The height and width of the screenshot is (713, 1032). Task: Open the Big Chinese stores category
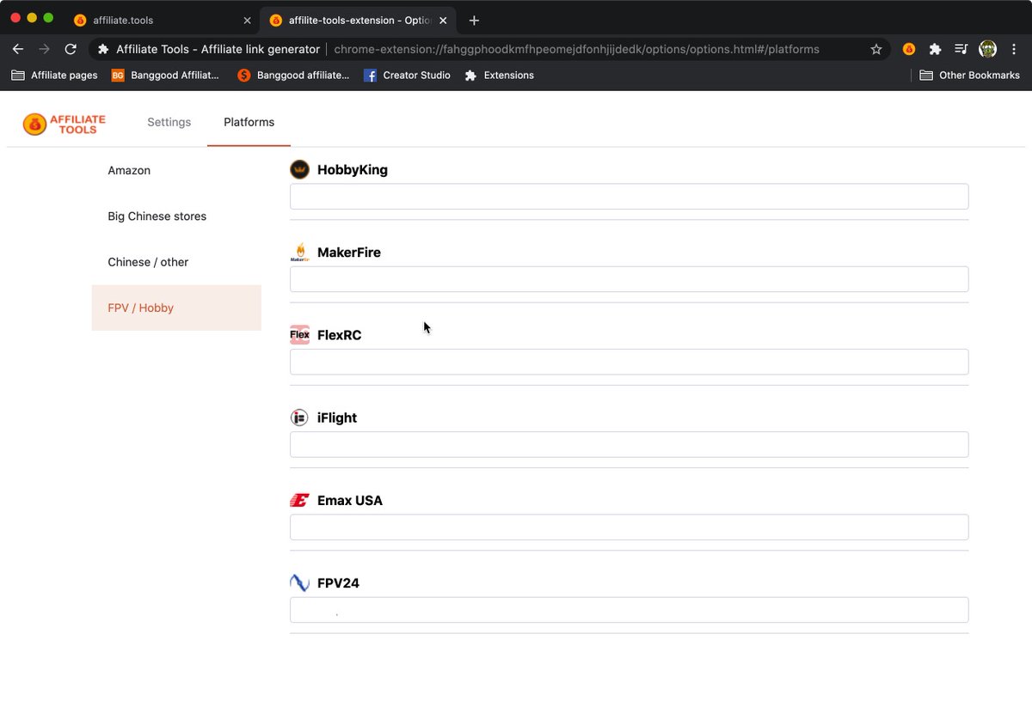tap(176, 216)
